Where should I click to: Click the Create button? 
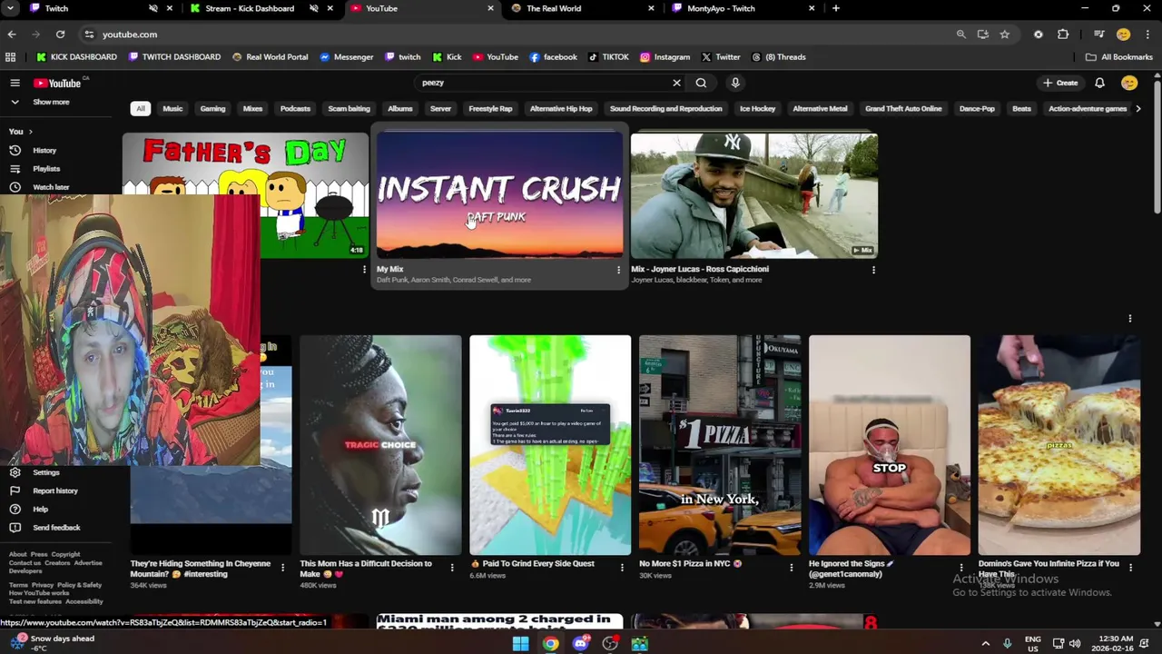pos(1060,83)
